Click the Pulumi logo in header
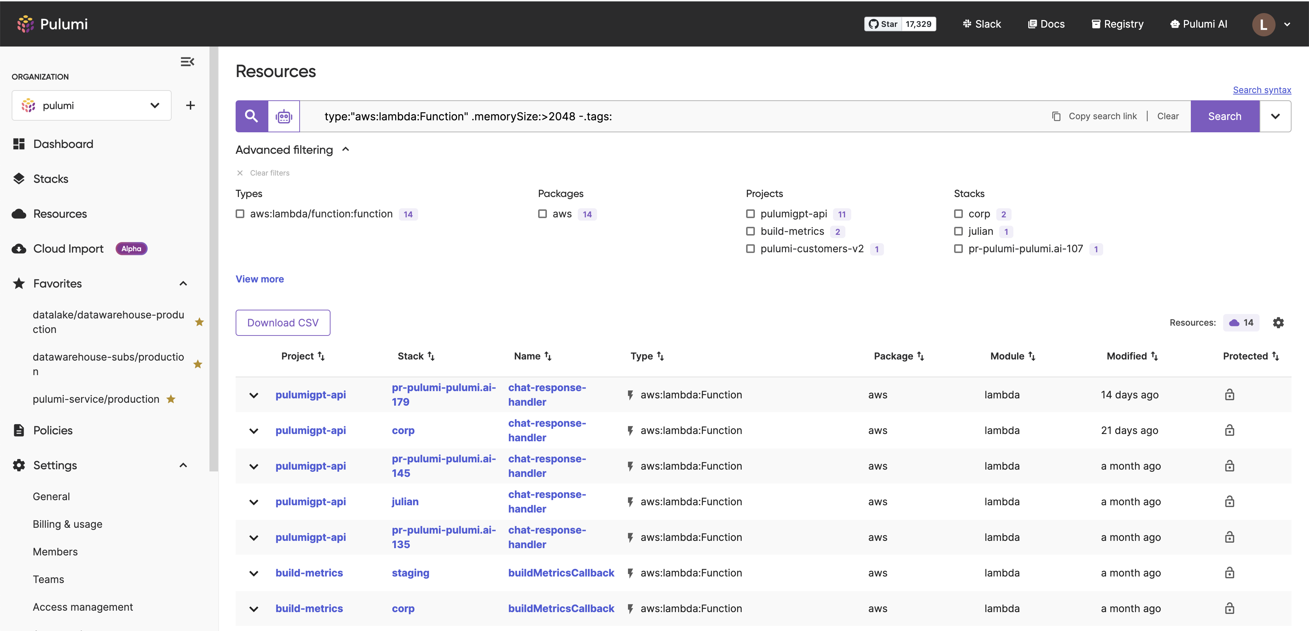The height and width of the screenshot is (631, 1309). click(x=52, y=24)
